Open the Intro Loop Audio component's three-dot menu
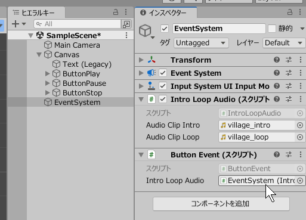Viewport: 306px width, 220px height. coord(301,99)
